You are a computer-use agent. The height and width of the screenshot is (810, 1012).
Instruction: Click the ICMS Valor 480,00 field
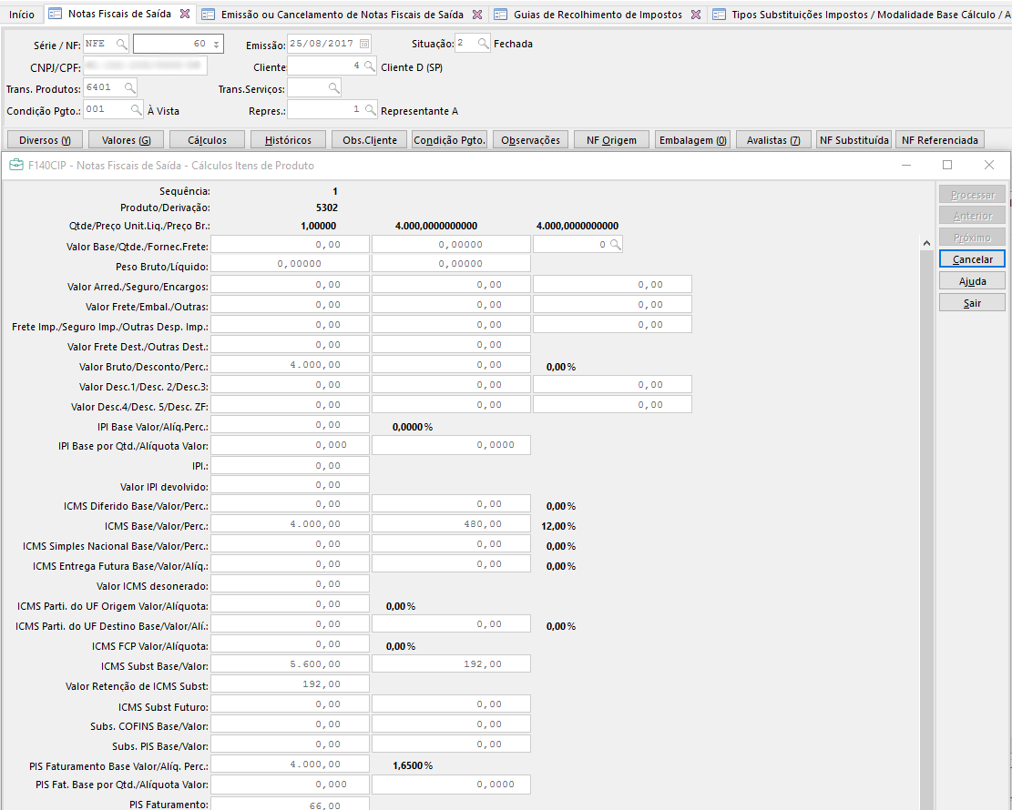tap(451, 523)
